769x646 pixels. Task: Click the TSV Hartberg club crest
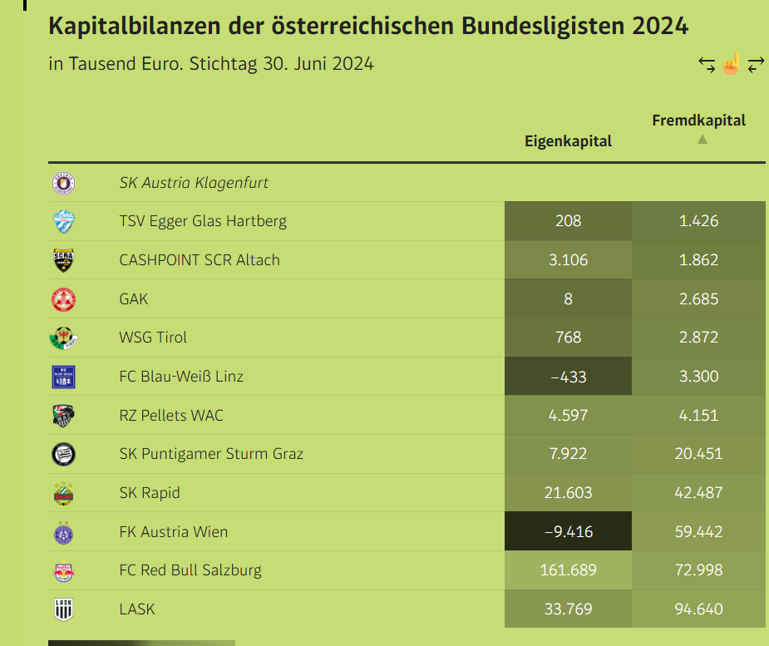64,221
